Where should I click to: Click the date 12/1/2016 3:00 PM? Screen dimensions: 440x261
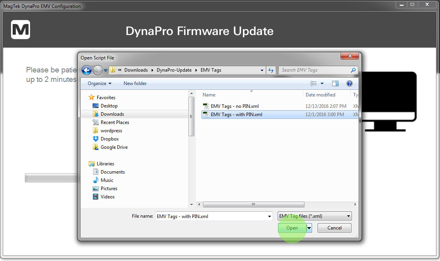tap(324, 115)
